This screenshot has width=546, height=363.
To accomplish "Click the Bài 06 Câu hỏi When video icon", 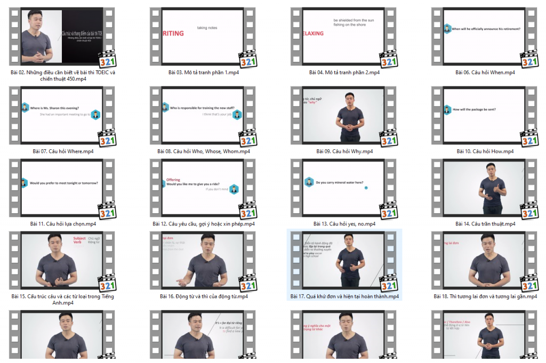I will (x=485, y=37).
